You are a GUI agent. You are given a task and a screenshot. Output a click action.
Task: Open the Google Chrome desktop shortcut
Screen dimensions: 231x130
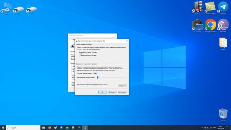(210, 26)
